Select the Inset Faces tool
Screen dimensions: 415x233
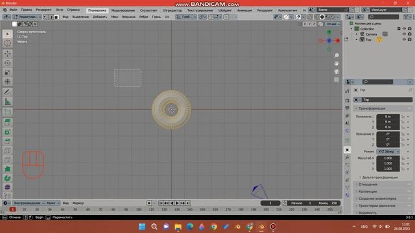pos(7,131)
